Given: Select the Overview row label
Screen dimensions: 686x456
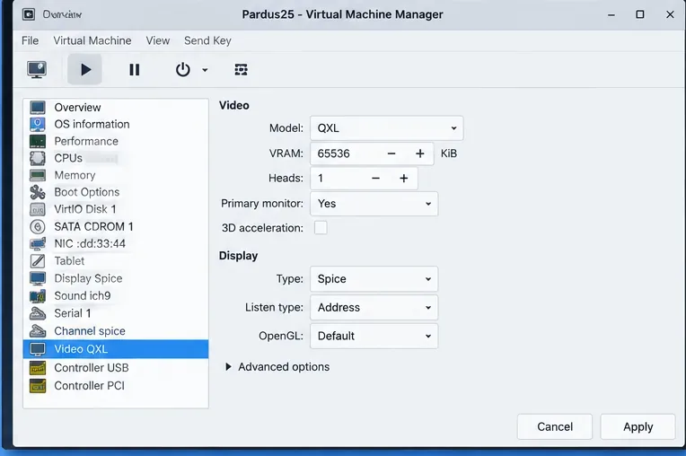Looking at the screenshot, I should (x=77, y=107).
